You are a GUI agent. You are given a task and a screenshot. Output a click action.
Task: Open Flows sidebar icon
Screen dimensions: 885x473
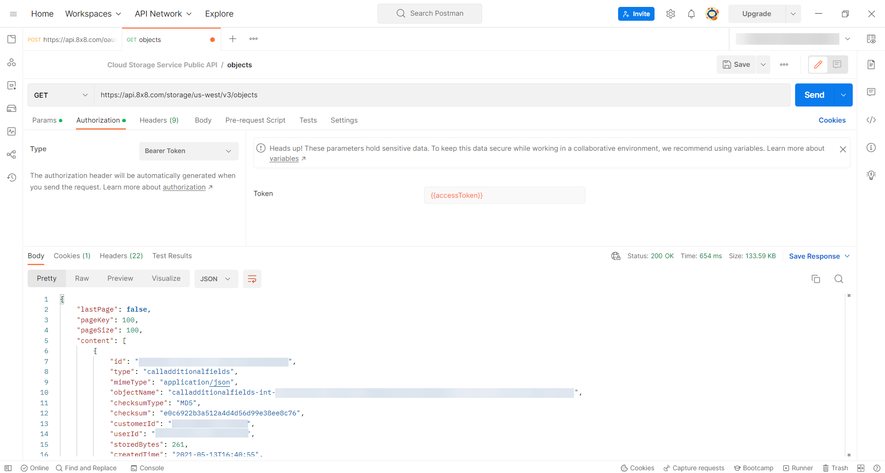[12, 154]
